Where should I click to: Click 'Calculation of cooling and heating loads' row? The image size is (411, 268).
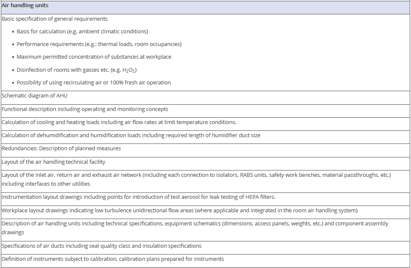tap(119, 122)
